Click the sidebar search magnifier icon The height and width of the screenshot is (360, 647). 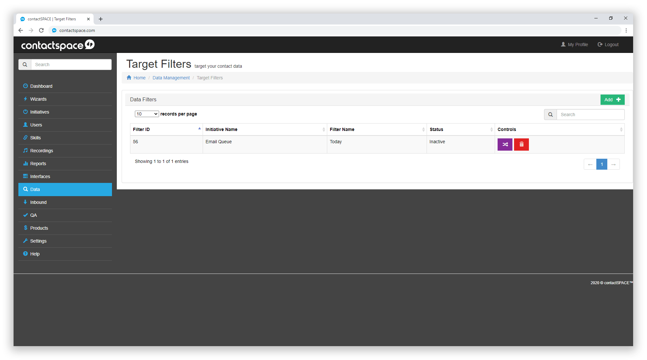click(25, 65)
